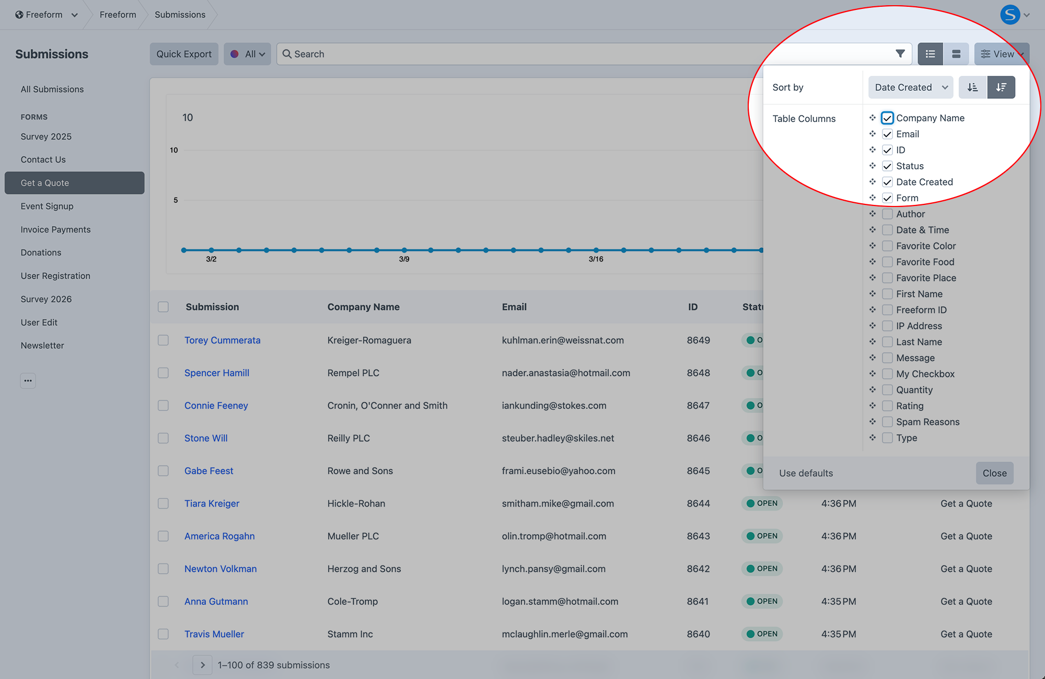Check the Favorite Color column
Viewport: 1045px width, 679px height.
(887, 246)
